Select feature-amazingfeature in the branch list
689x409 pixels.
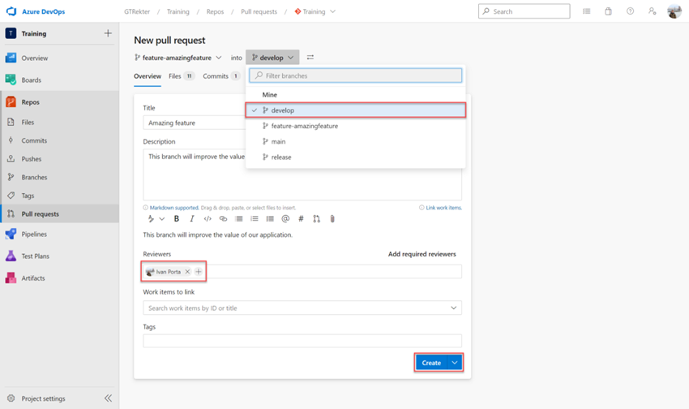click(356, 127)
